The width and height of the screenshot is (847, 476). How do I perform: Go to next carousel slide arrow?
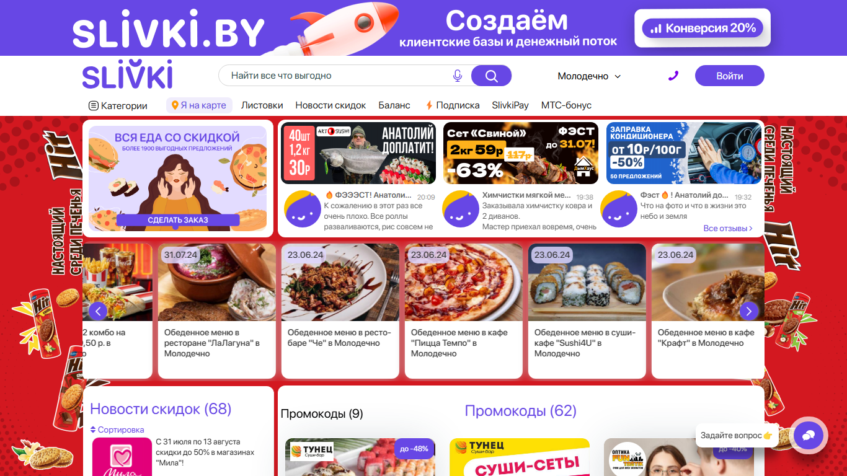click(x=749, y=311)
